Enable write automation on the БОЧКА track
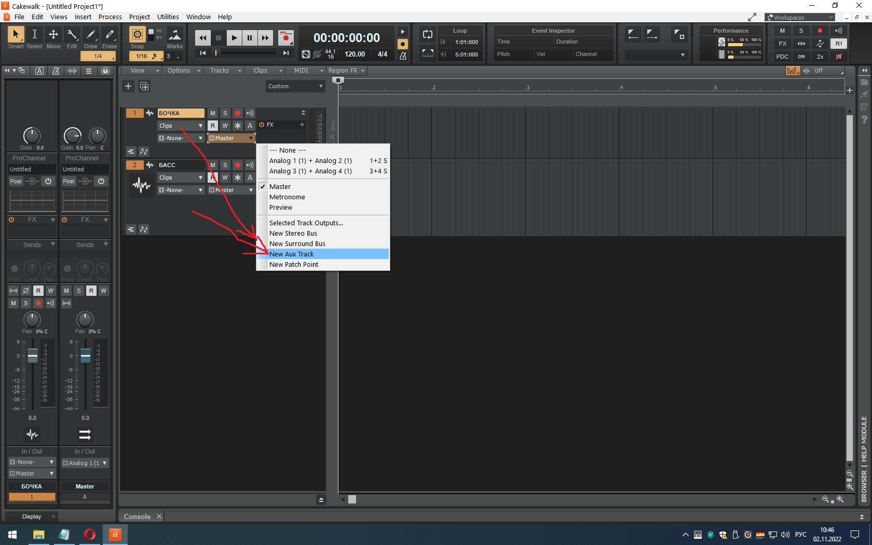The width and height of the screenshot is (872, 545). click(x=225, y=126)
